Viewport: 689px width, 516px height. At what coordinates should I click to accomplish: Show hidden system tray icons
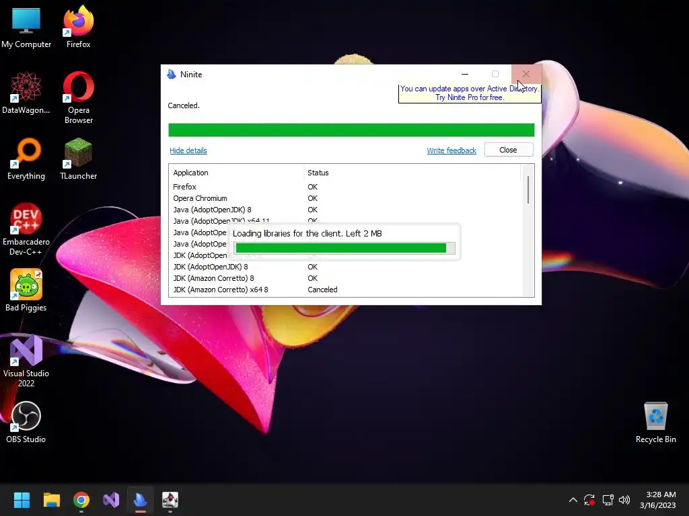573,500
